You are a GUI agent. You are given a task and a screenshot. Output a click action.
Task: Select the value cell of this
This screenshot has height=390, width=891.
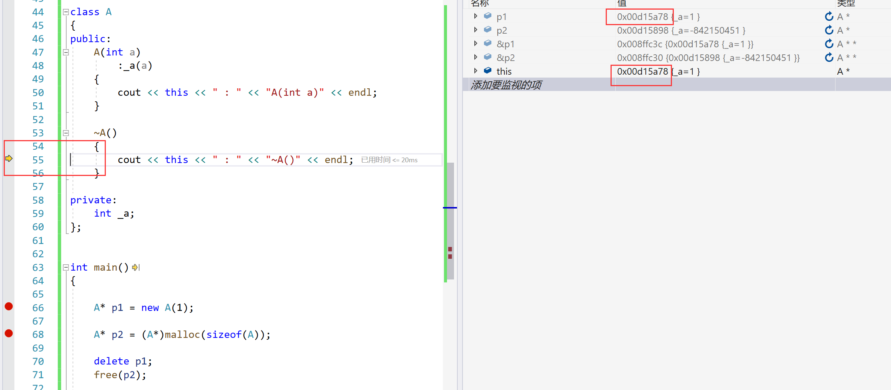pyautogui.click(x=659, y=71)
